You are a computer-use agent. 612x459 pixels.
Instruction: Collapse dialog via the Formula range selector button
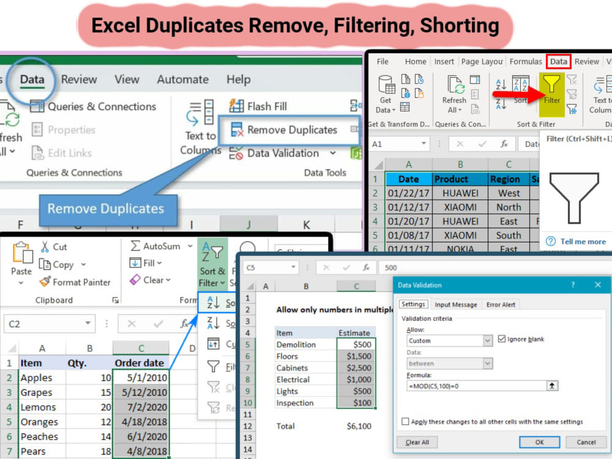click(x=552, y=386)
